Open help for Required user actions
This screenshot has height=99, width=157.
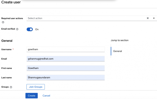[3, 22]
